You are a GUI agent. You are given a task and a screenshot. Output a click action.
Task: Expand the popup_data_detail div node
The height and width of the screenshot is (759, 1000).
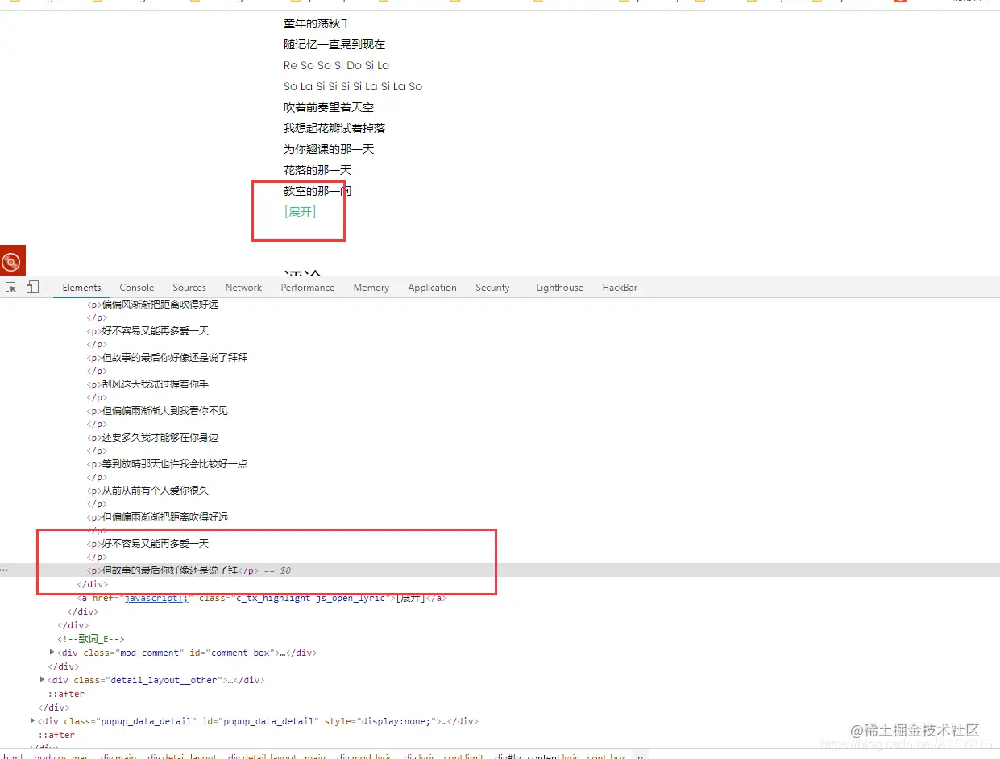32,721
